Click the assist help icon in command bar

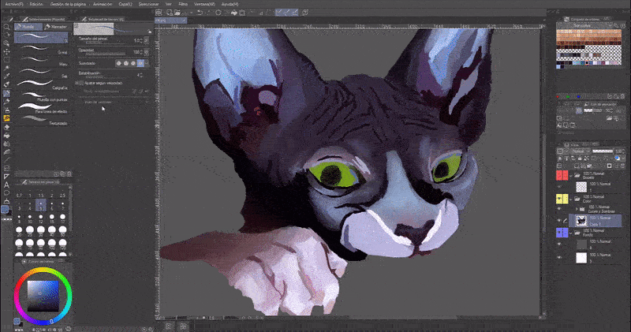tap(305, 13)
